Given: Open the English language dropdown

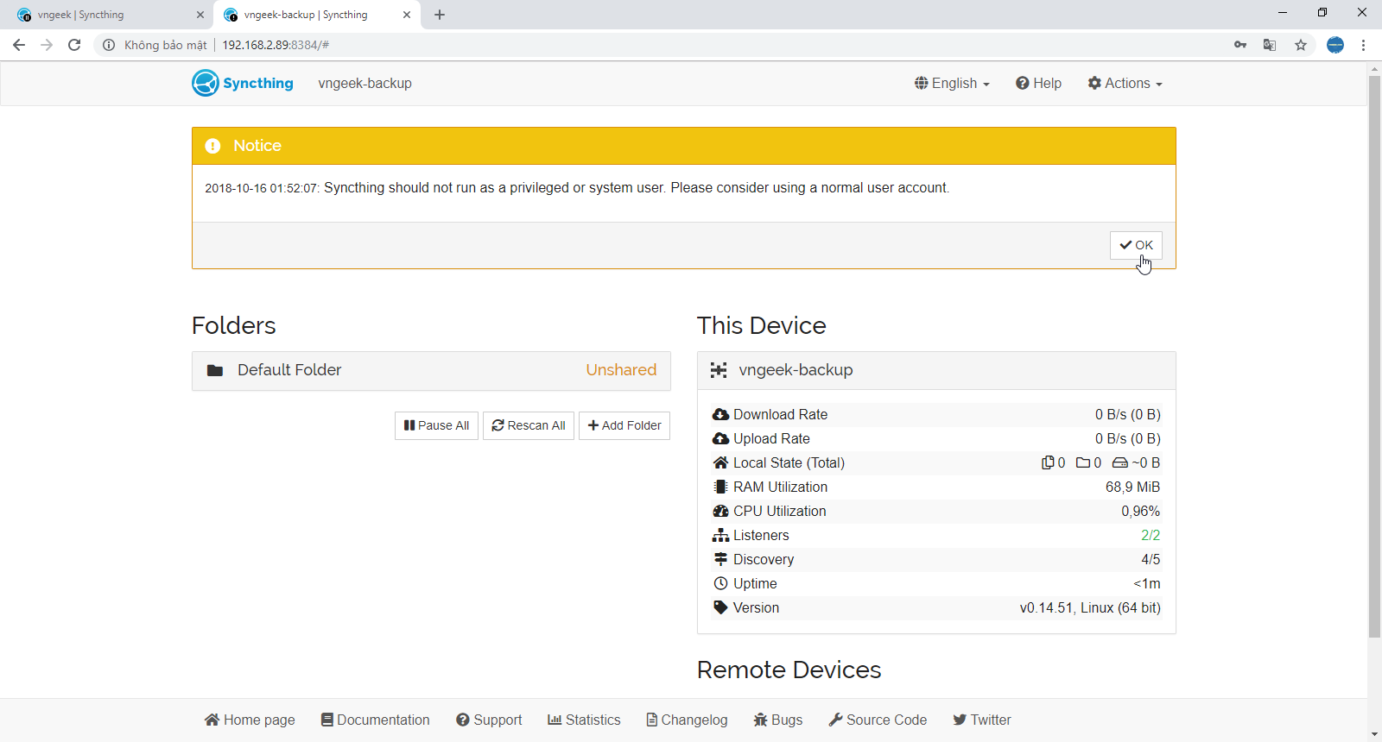Looking at the screenshot, I should click(x=952, y=83).
